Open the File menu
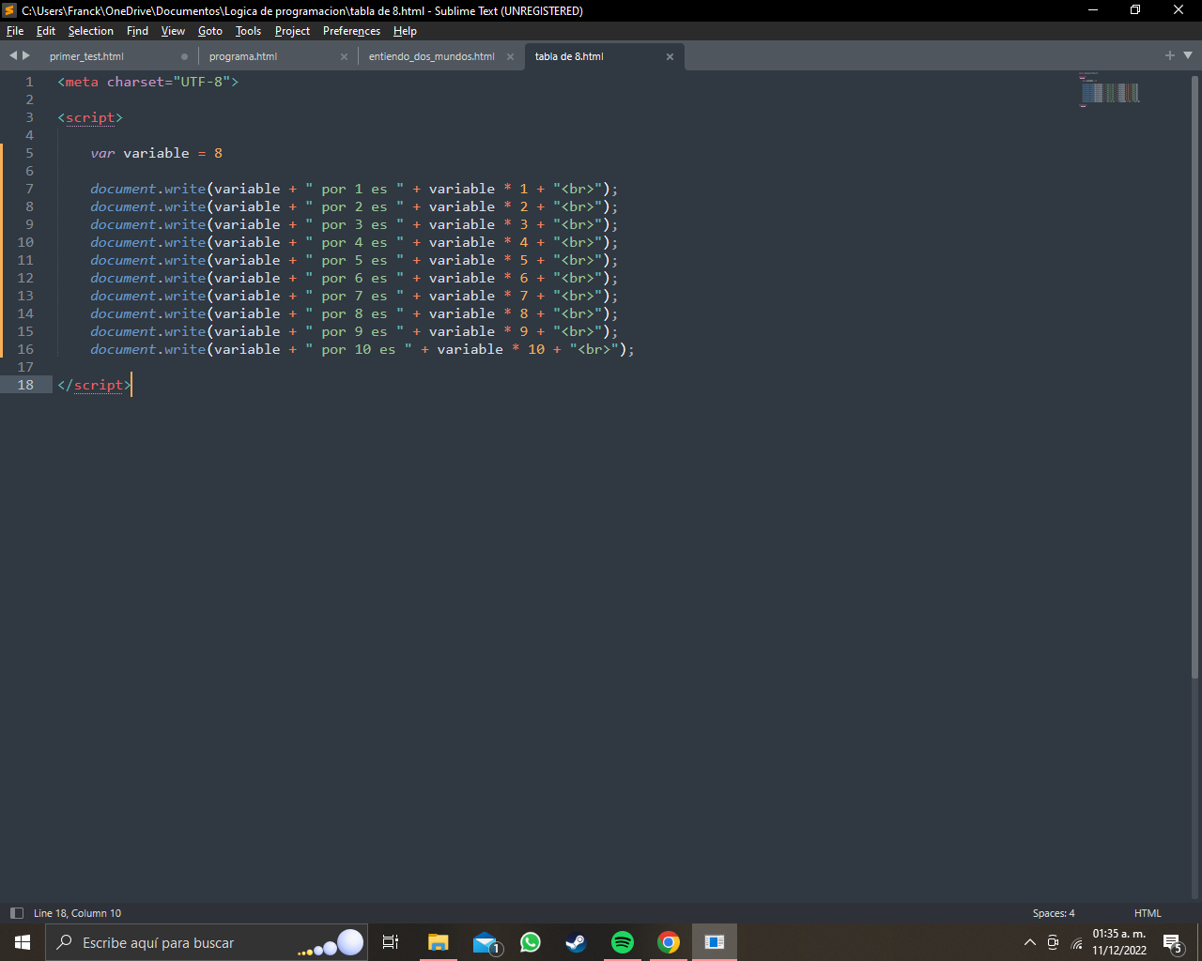The width and height of the screenshot is (1202, 961). 15,31
